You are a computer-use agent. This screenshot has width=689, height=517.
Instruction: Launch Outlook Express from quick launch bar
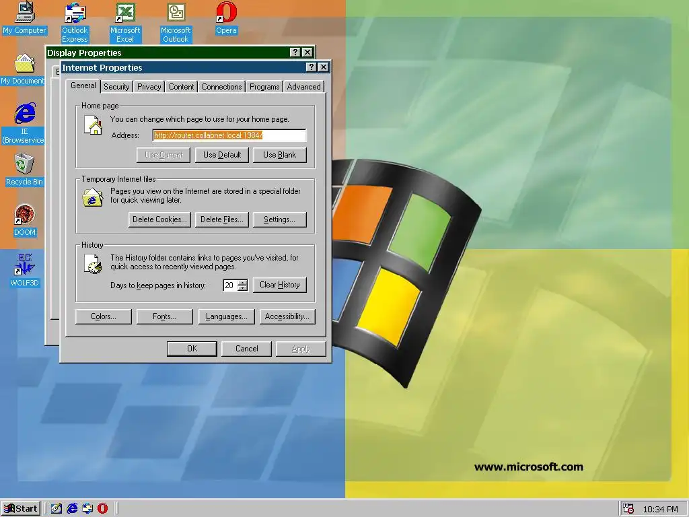87,508
